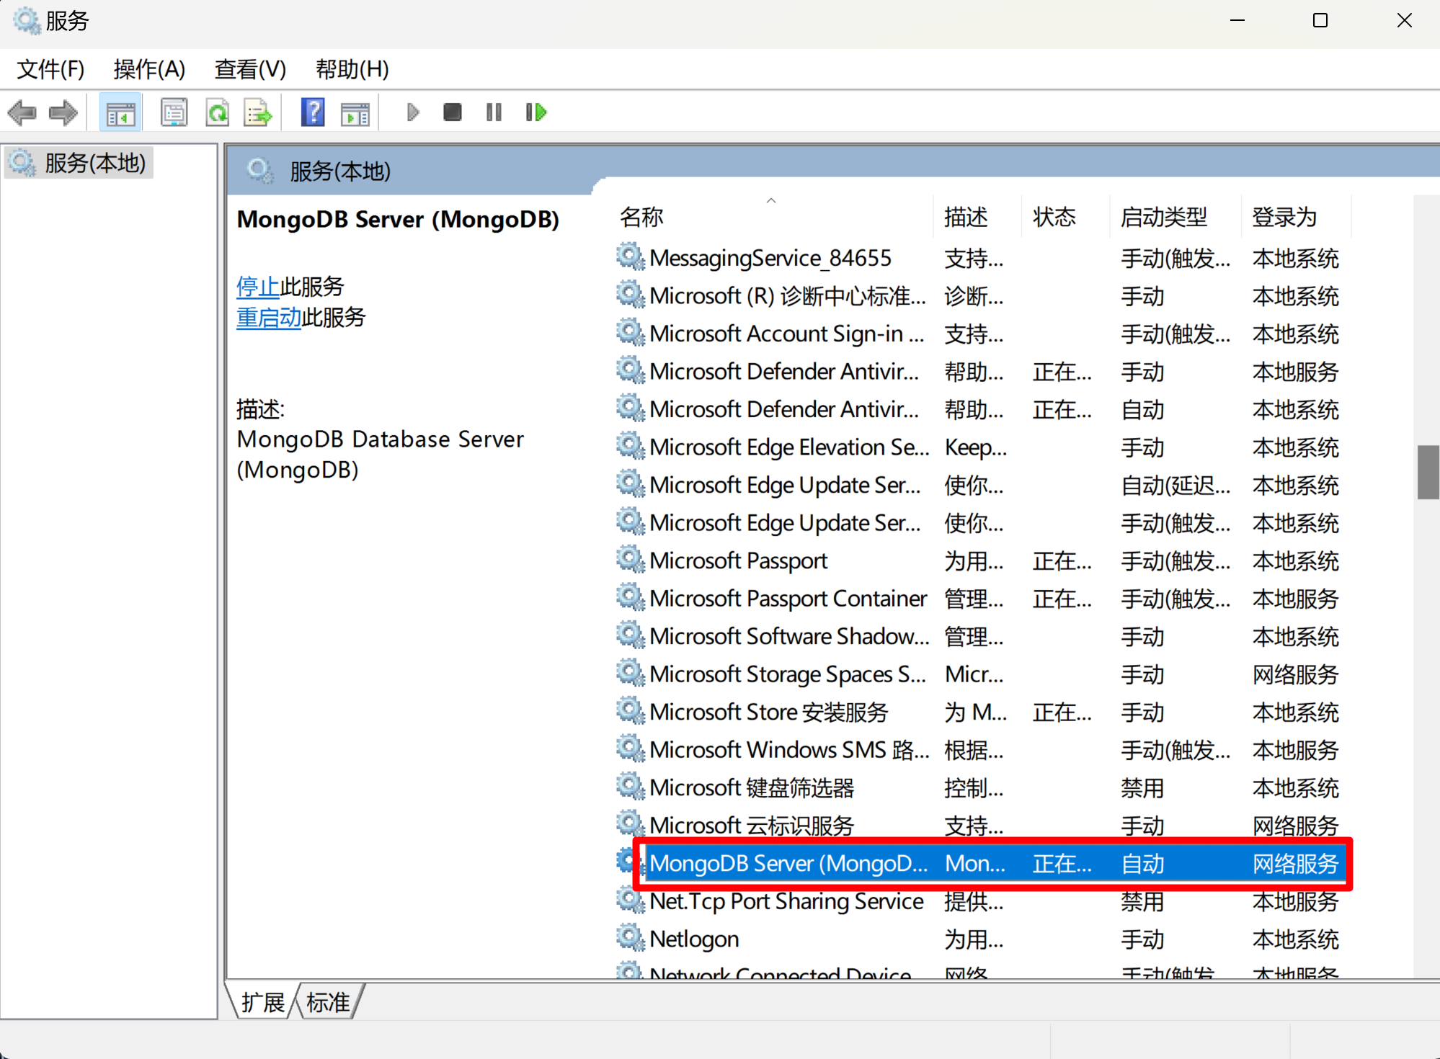Click the gear icon of the Microsoft Store 安装服务 row

pos(631,710)
